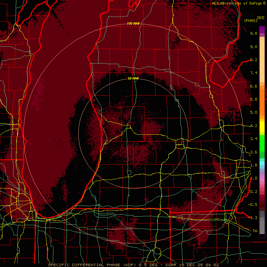Select the bright green band on the color bar
The width and height of the screenshot is (267, 267).
point(262,143)
